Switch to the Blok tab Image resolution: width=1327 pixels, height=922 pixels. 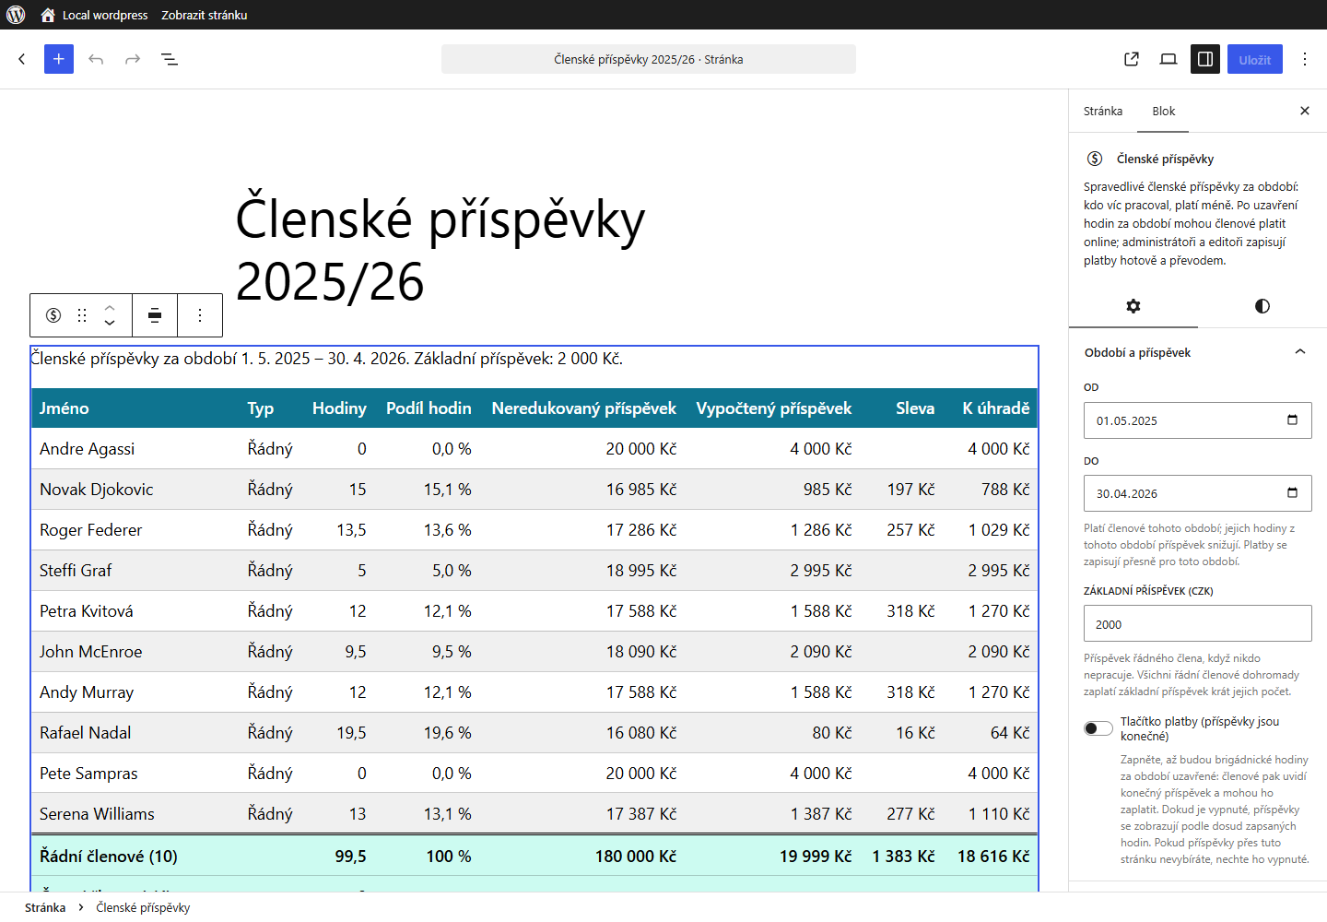pos(1164,111)
